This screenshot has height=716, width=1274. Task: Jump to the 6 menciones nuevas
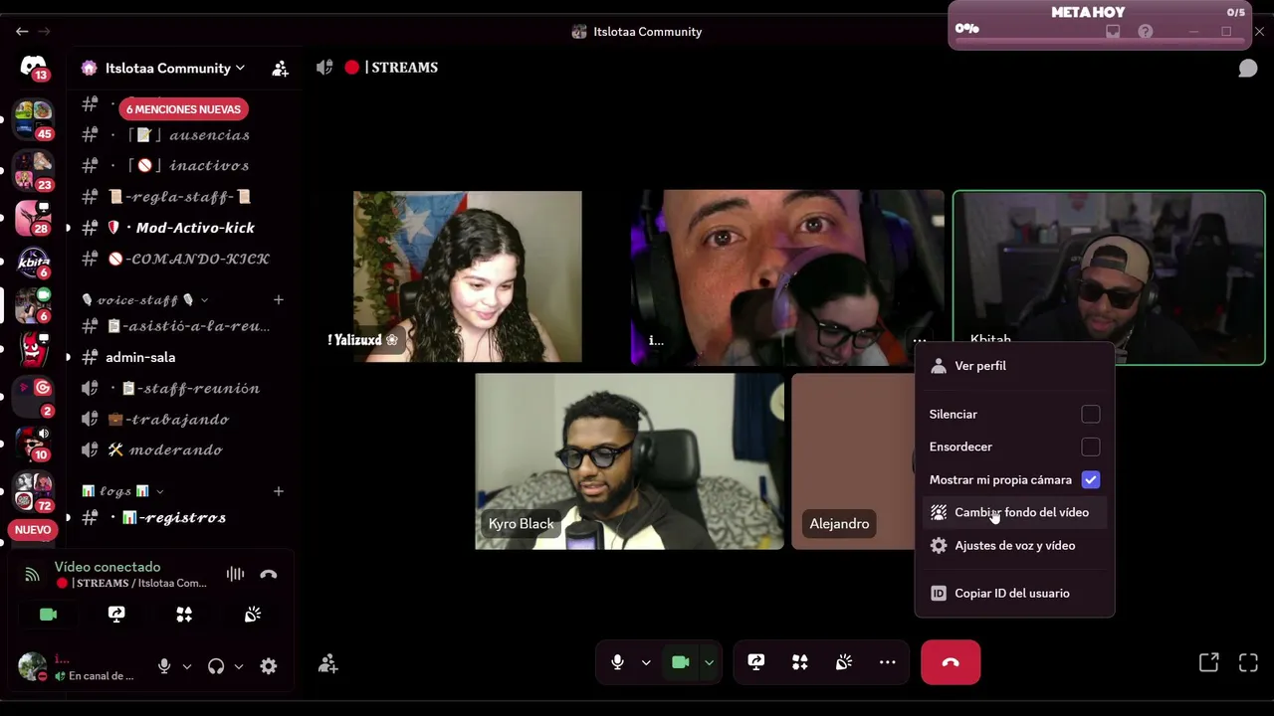pos(183,109)
